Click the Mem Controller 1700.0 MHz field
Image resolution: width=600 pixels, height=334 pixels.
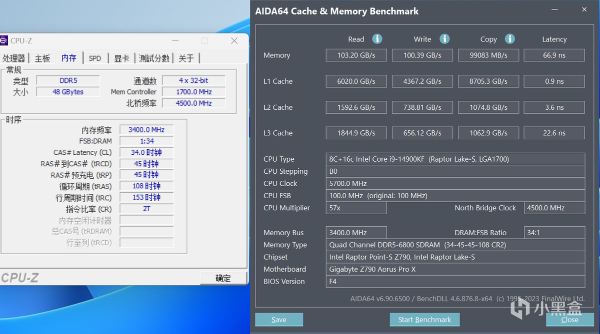coord(193,92)
